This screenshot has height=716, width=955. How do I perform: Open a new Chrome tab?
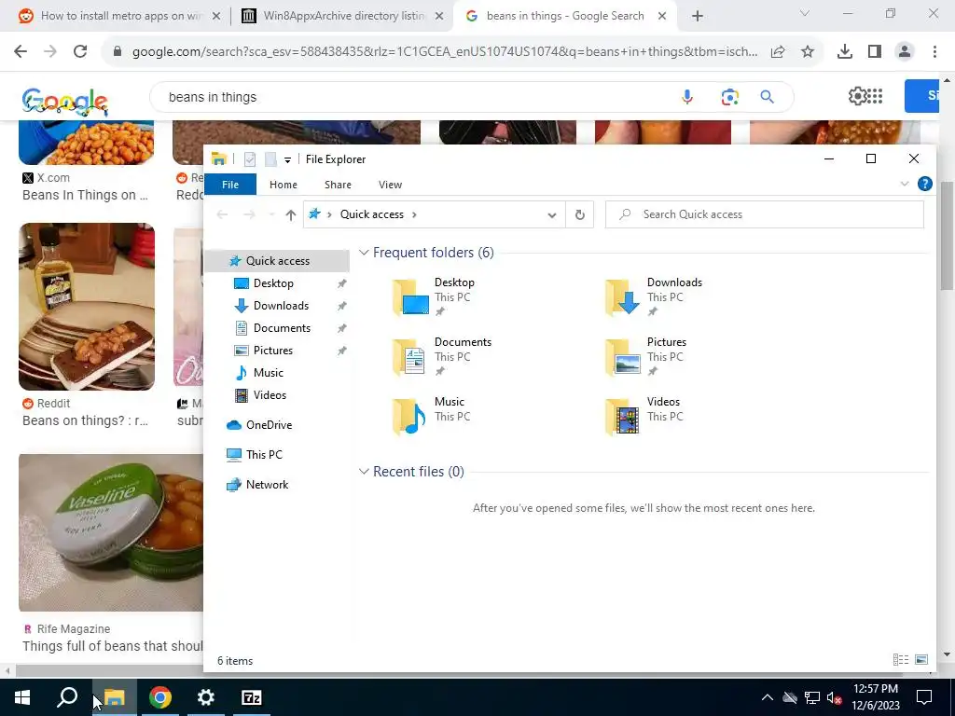(698, 17)
